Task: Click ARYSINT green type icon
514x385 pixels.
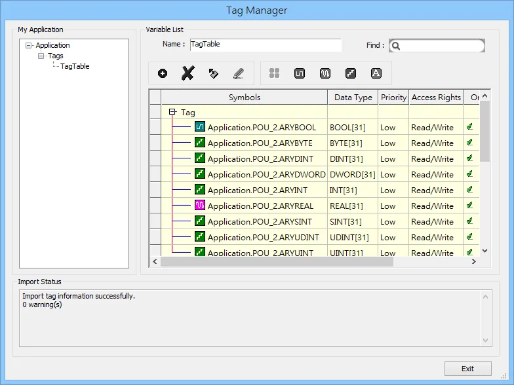Action: click(199, 221)
